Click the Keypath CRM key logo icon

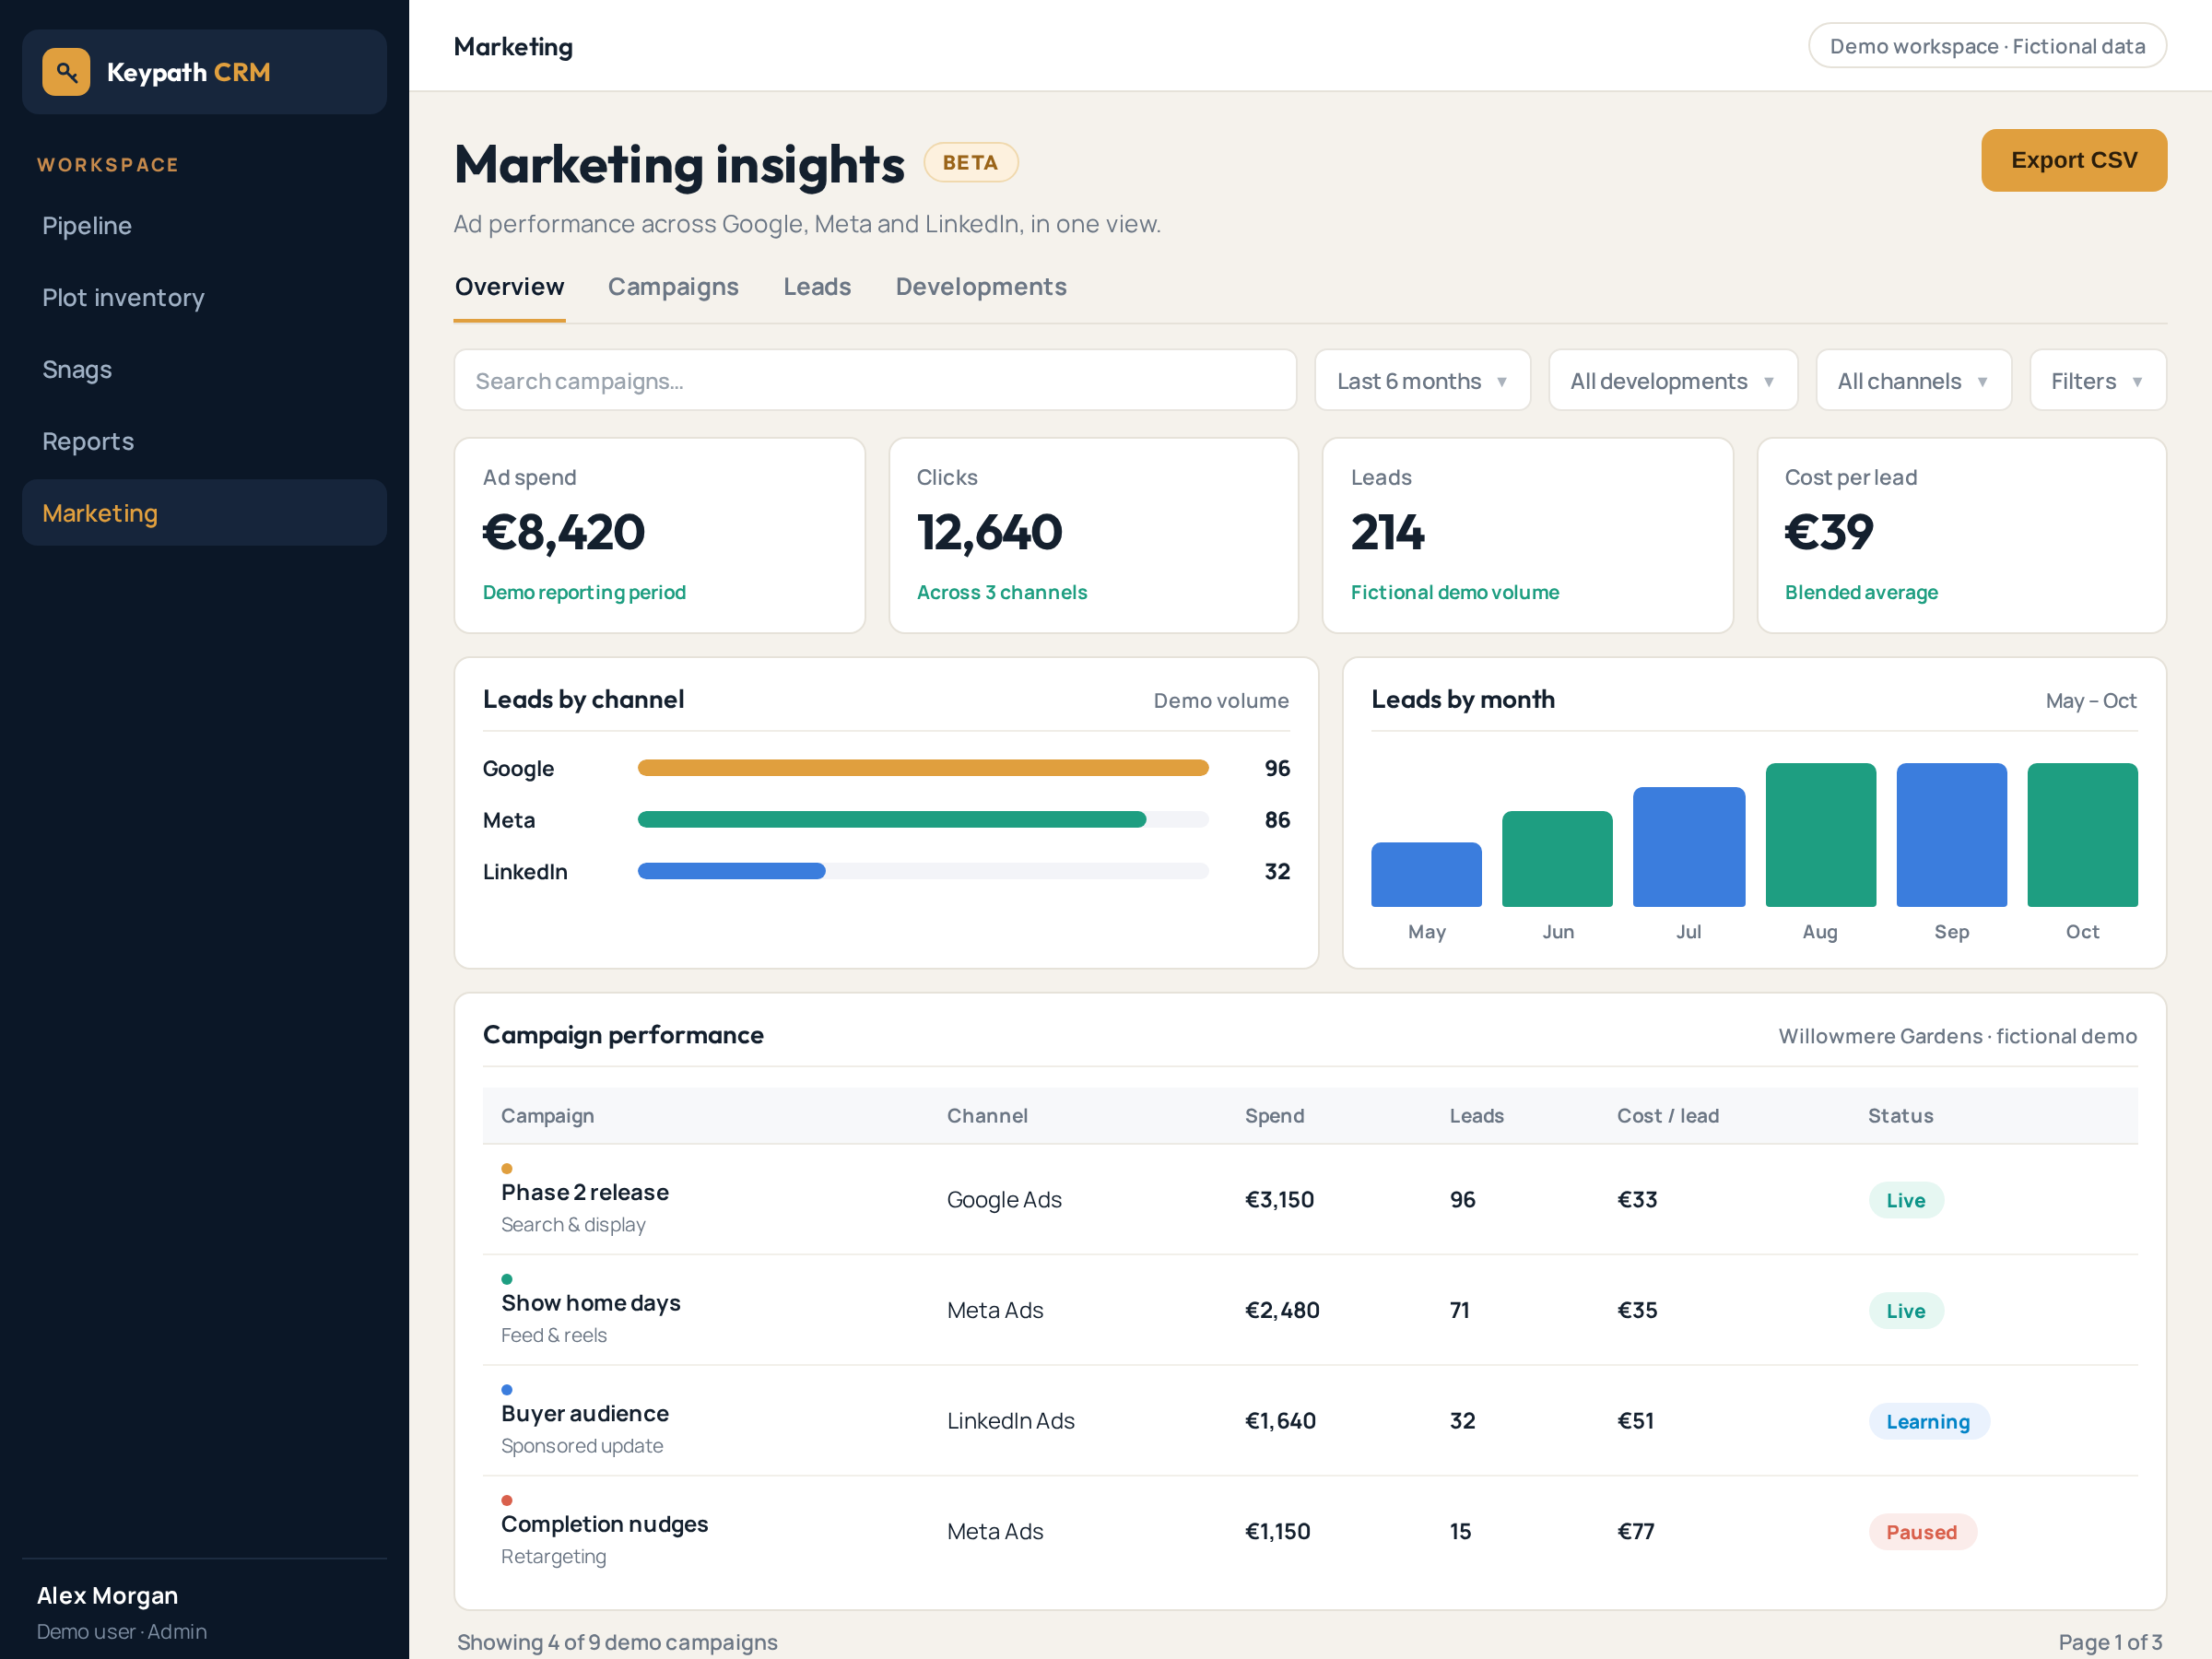pos(66,72)
